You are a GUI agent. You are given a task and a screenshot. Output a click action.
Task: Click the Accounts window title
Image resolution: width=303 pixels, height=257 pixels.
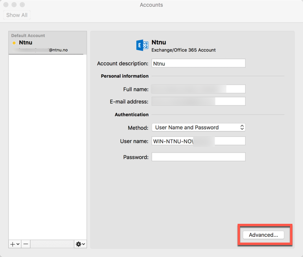151,5
